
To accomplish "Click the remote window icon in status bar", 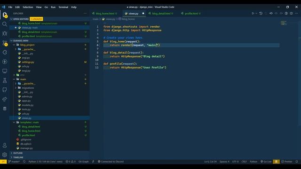I will click(x=3, y=161).
